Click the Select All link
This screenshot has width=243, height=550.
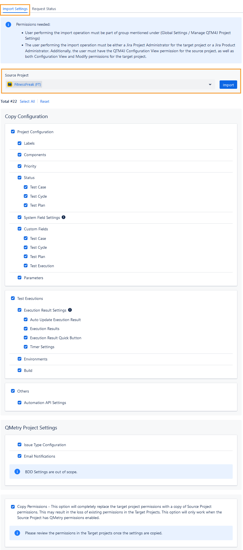pos(27,101)
